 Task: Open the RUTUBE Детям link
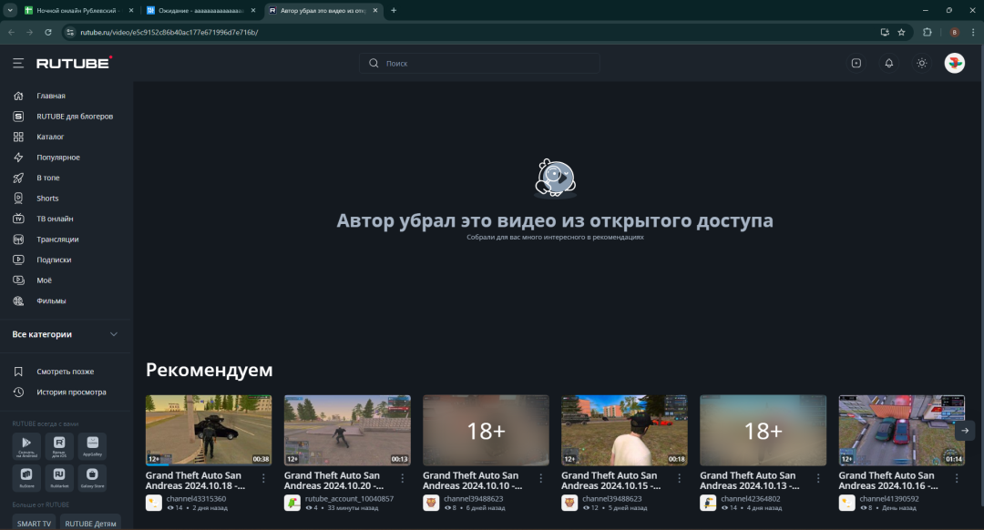[90, 523]
